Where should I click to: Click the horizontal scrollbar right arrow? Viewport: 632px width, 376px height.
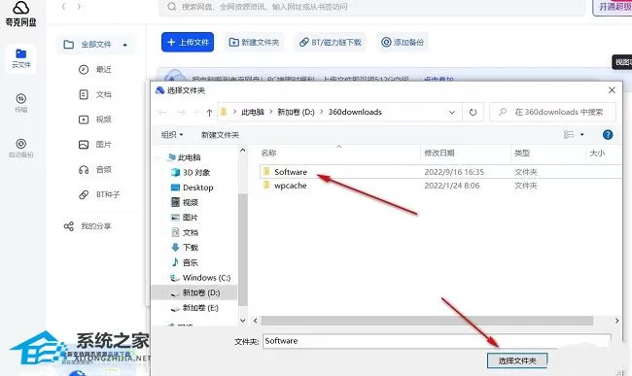pos(616,321)
